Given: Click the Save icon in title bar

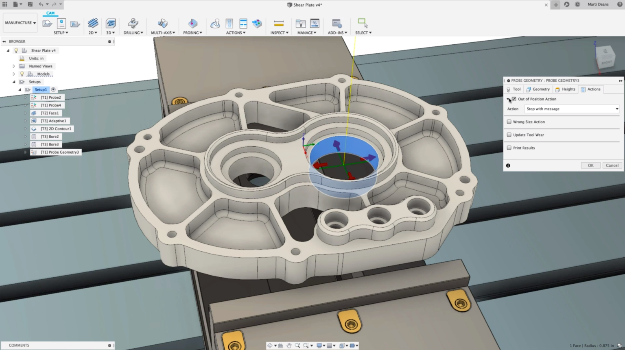Looking at the screenshot, I should 30,4.
